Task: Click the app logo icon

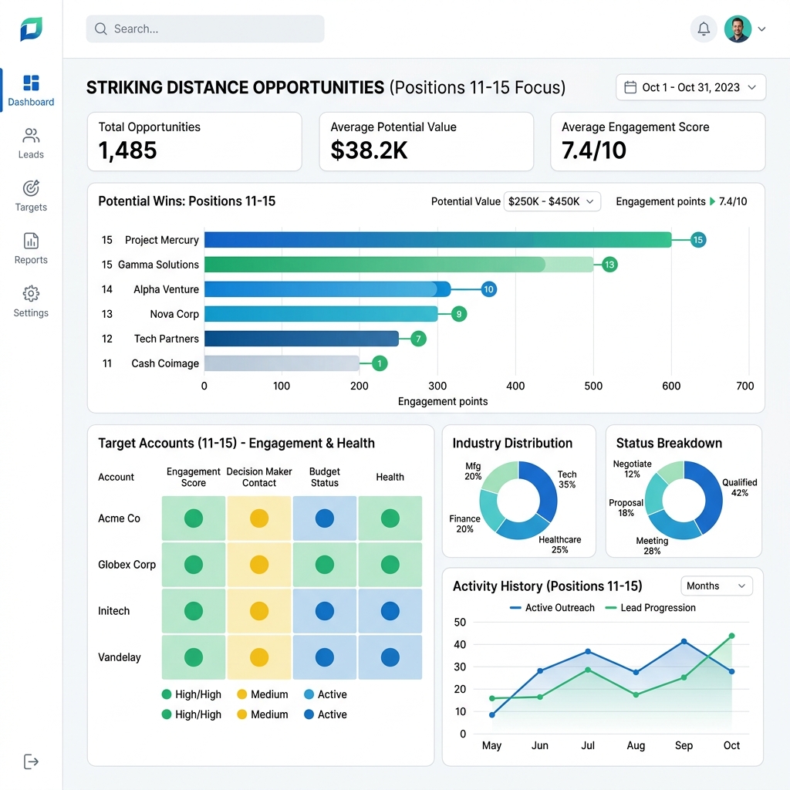Action: tap(31, 29)
